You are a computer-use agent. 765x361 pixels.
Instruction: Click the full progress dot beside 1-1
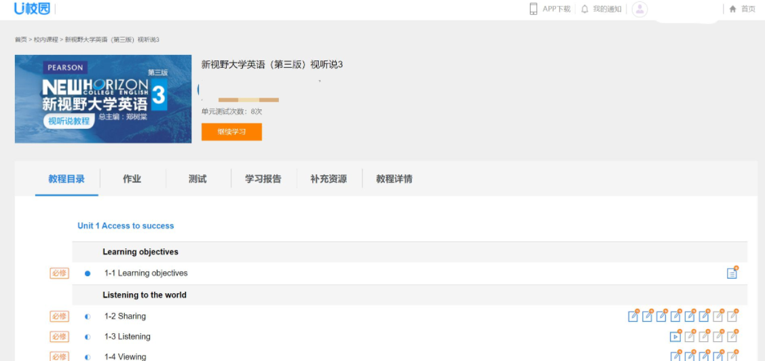coord(88,273)
